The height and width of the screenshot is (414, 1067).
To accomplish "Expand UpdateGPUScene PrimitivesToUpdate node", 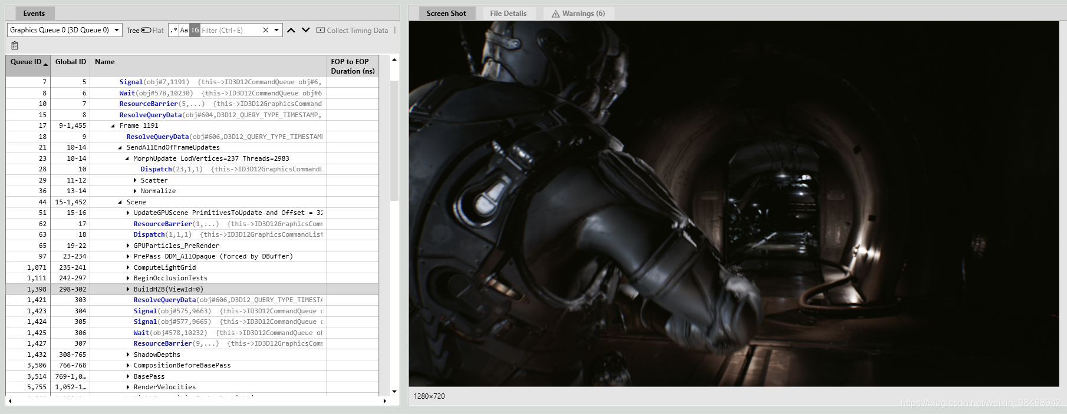I will 128,213.
